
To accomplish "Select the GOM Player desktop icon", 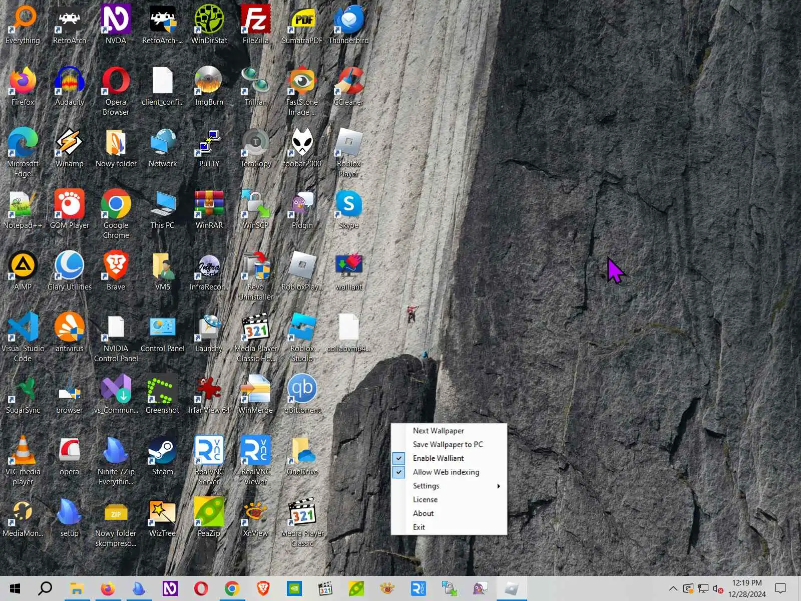I will point(70,209).
